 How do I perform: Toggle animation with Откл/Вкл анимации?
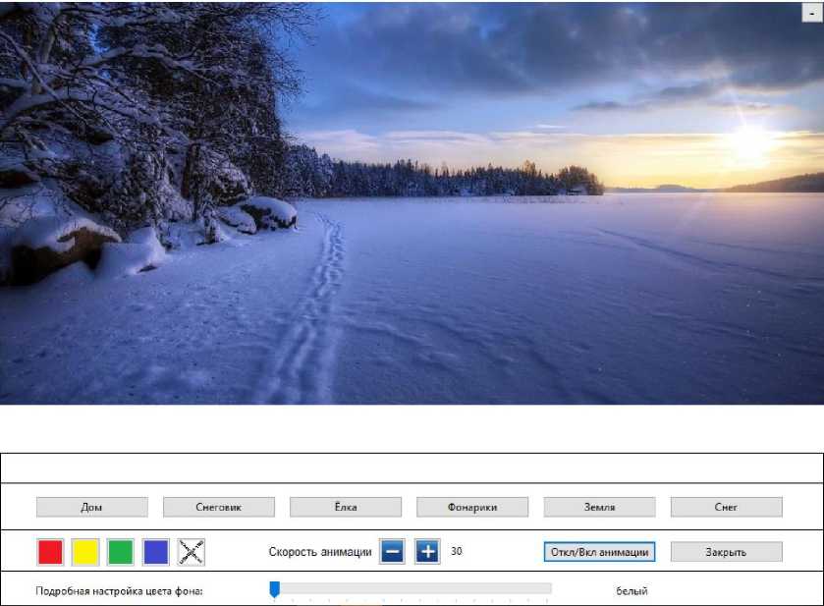(x=600, y=552)
